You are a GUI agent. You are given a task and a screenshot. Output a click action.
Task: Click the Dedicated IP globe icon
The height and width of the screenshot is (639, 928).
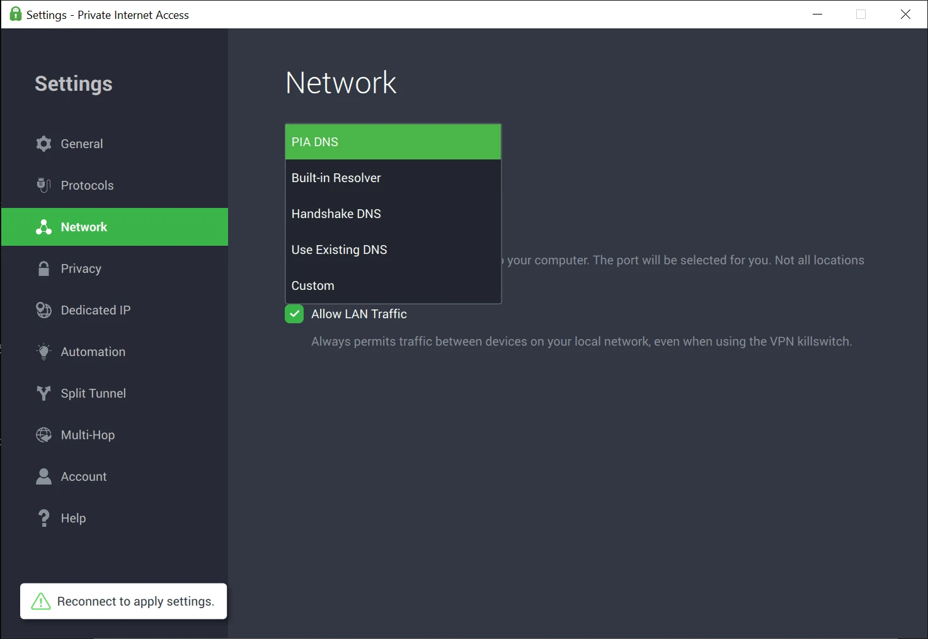click(x=43, y=310)
